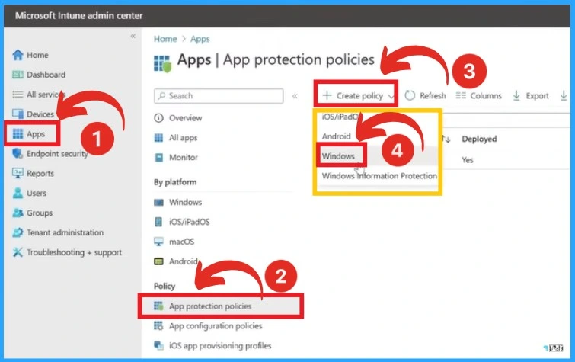Click the Export label in toolbar

point(537,96)
